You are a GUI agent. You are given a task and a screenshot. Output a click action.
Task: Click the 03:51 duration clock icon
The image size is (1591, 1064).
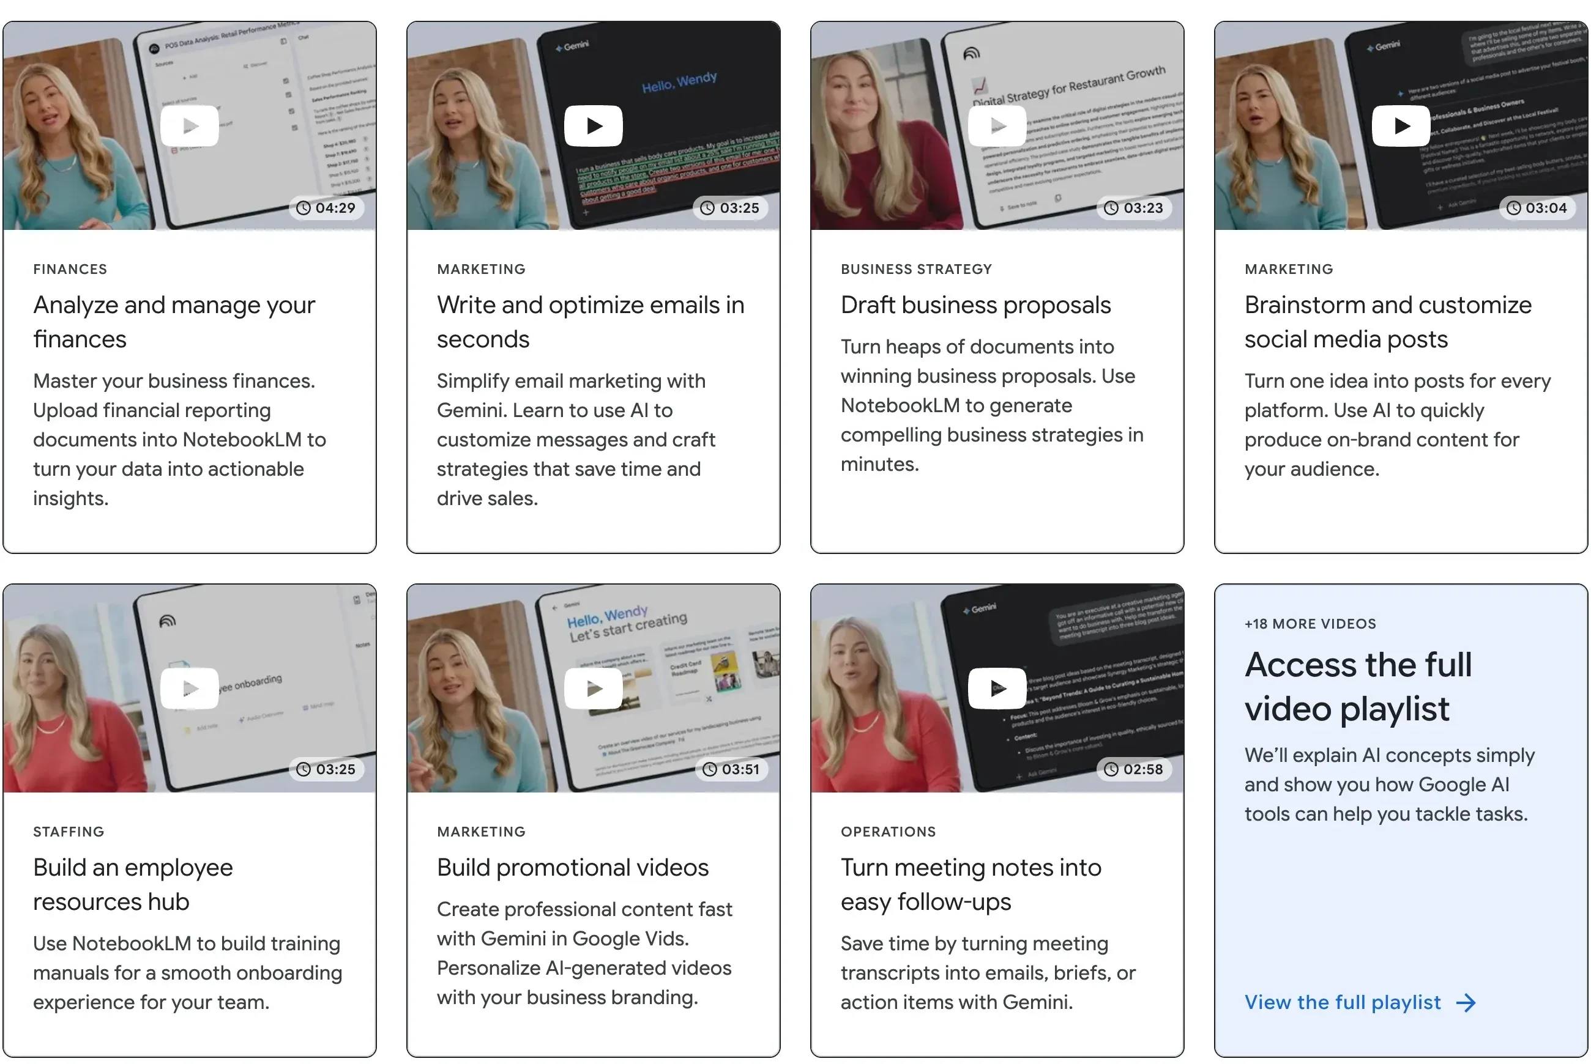pos(710,769)
